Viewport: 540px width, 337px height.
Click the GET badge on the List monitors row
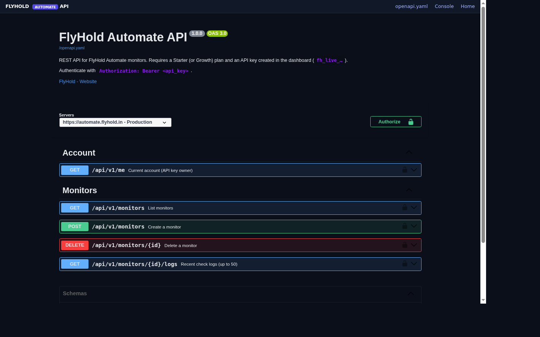click(75, 208)
